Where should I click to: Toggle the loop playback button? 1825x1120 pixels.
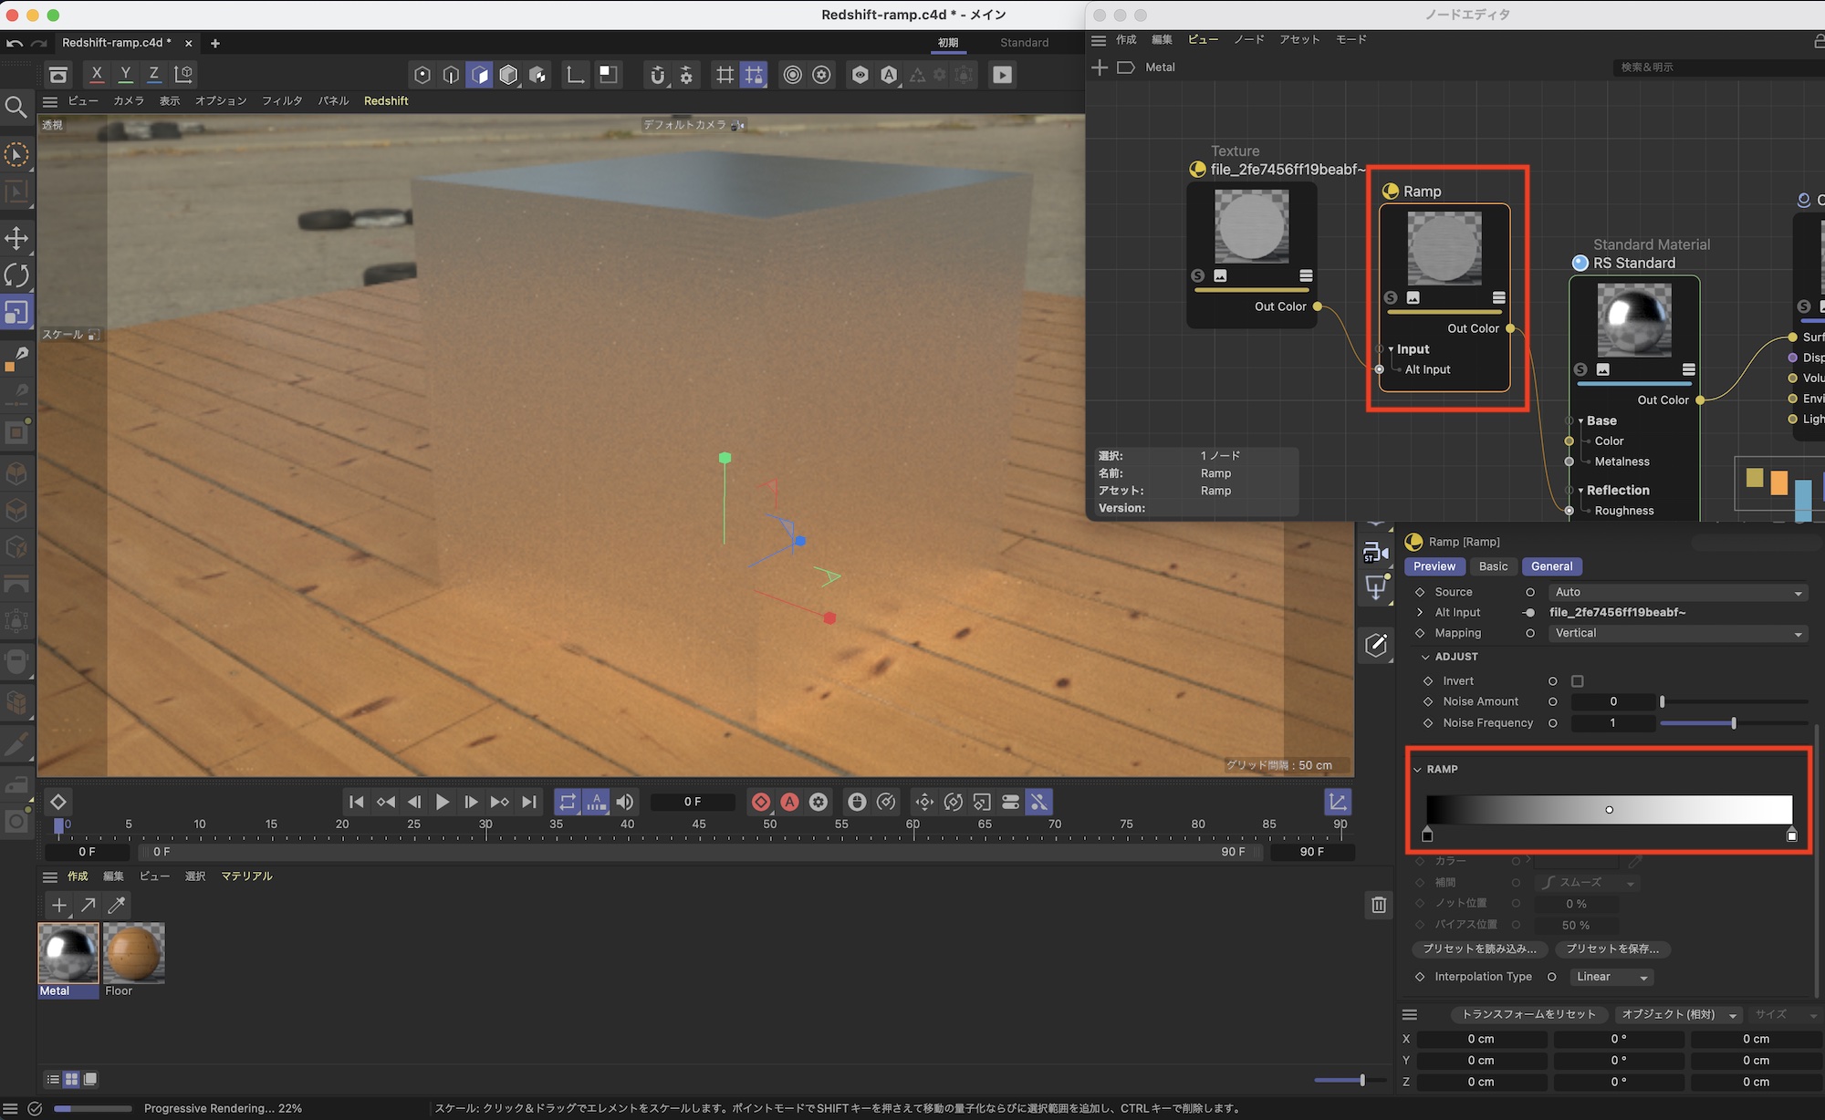click(x=568, y=802)
